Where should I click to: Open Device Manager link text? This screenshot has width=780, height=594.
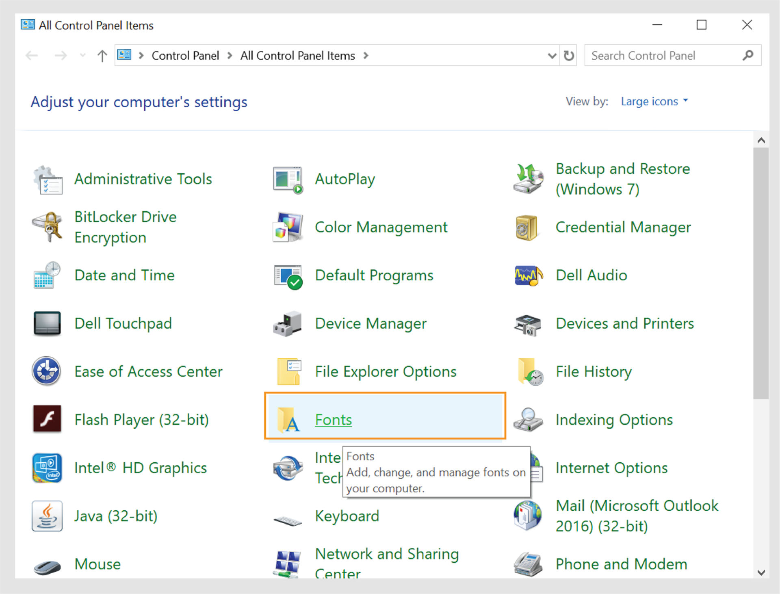pos(370,323)
